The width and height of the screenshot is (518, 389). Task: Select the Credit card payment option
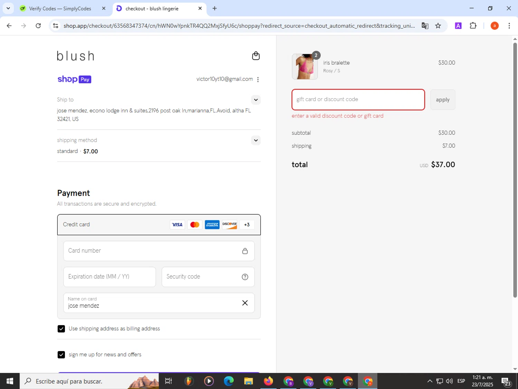pos(159,225)
